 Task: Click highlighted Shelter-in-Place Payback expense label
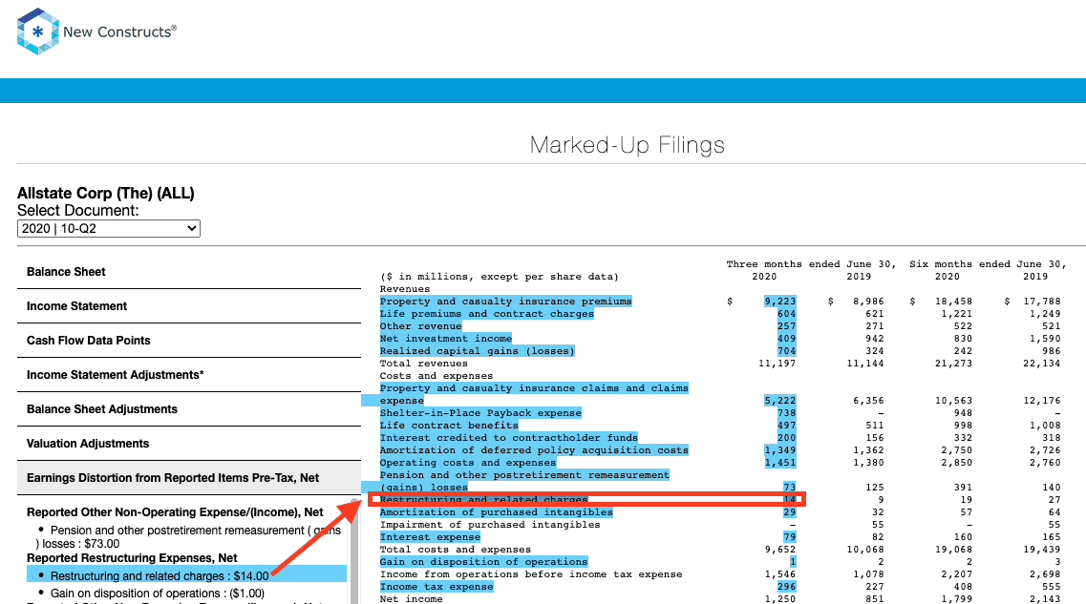(x=480, y=413)
